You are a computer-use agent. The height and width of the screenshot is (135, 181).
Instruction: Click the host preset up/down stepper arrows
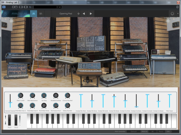coord(58,7)
